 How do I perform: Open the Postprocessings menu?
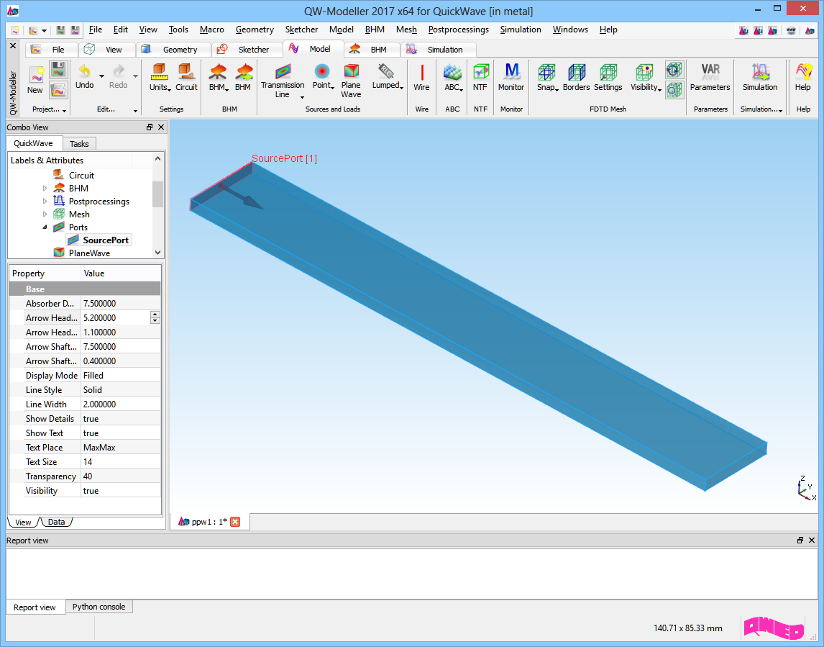pyautogui.click(x=458, y=30)
